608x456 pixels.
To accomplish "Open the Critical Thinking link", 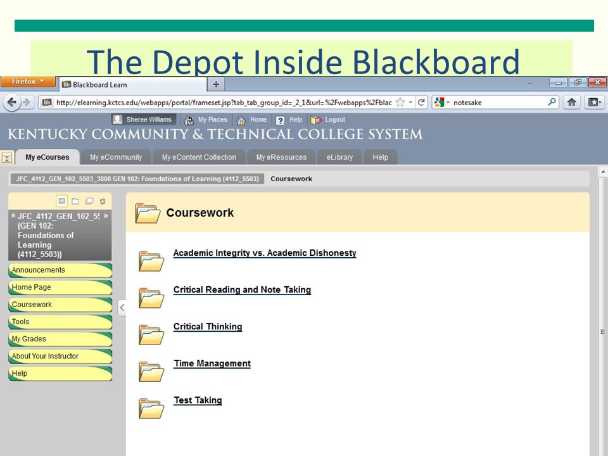I will [x=208, y=327].
